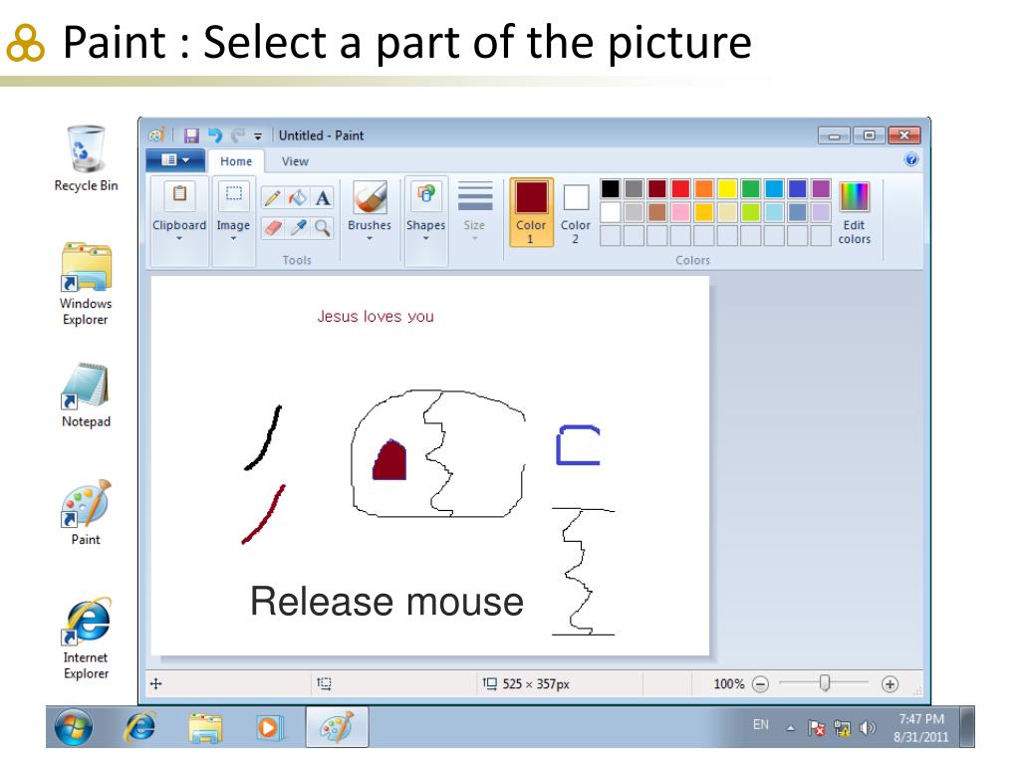Click the 100% zoom level text
The image size is (1020, 765).
(728, 684)
